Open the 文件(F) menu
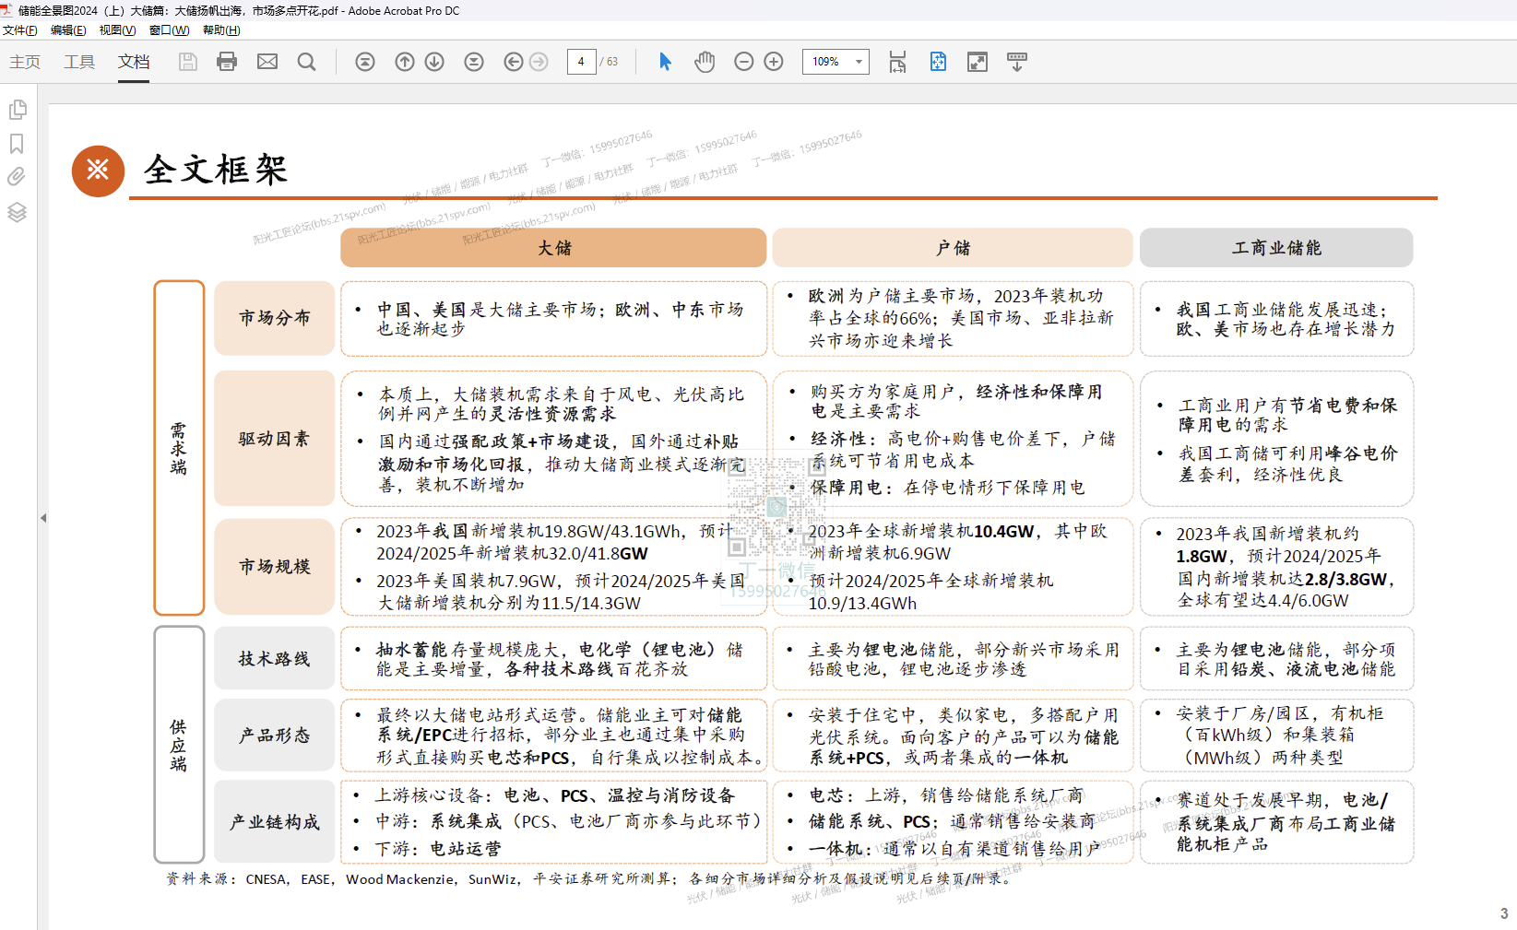 coord(20,30)
